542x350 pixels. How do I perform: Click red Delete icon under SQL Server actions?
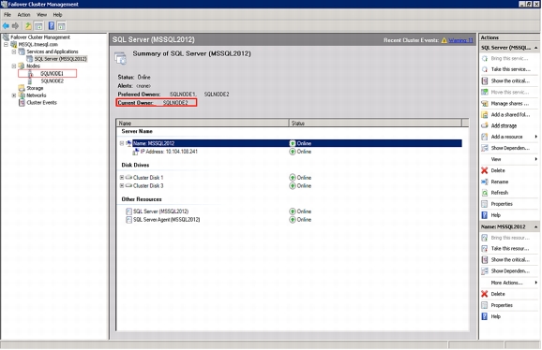click(485, 170)
